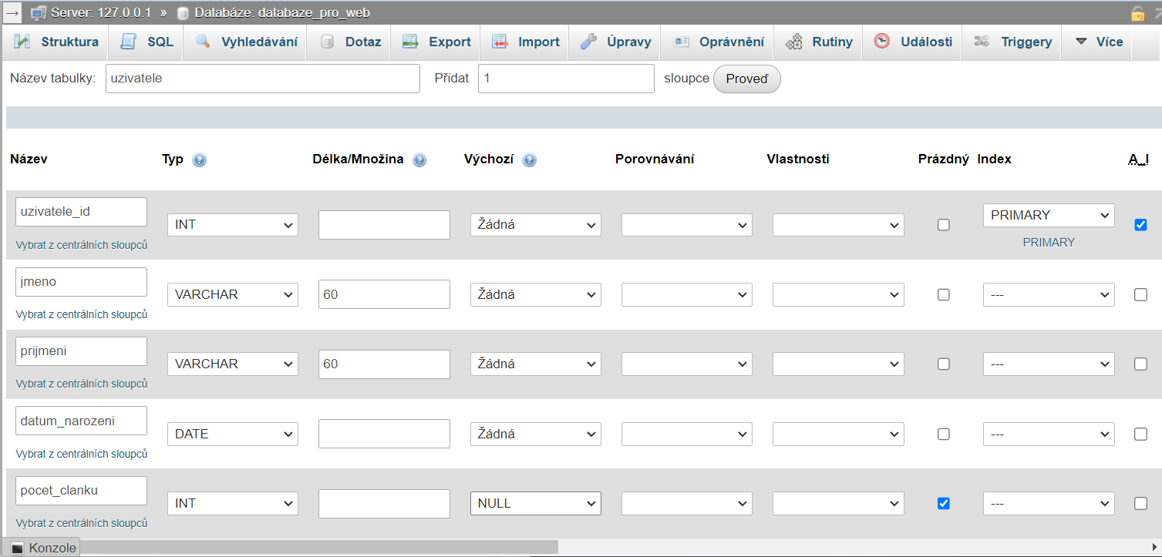Open Server: 127.0.0.1 breadcrumb link
This screenshot has width=1162, height=557.
tap(101, 13)
